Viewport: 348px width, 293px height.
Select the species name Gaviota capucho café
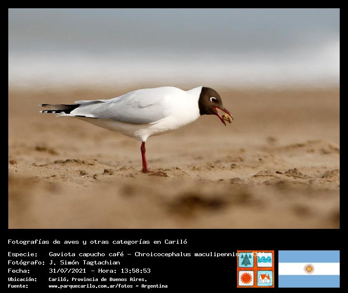pos(86,254)
